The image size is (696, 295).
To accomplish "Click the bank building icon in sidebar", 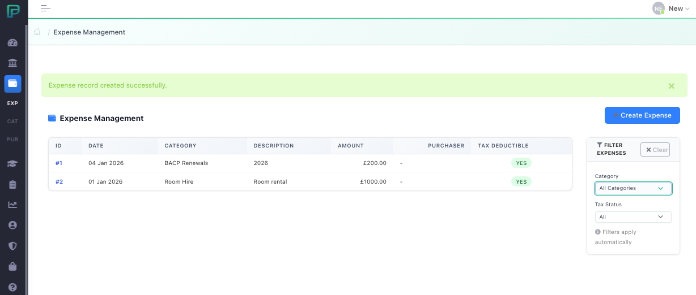I will pos(12,62).
